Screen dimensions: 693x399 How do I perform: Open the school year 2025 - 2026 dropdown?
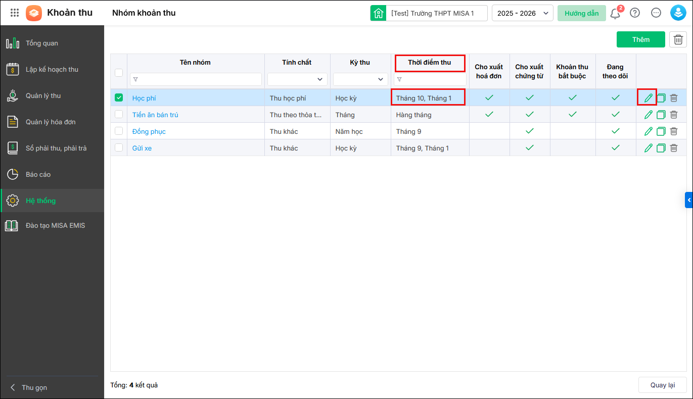522,13
